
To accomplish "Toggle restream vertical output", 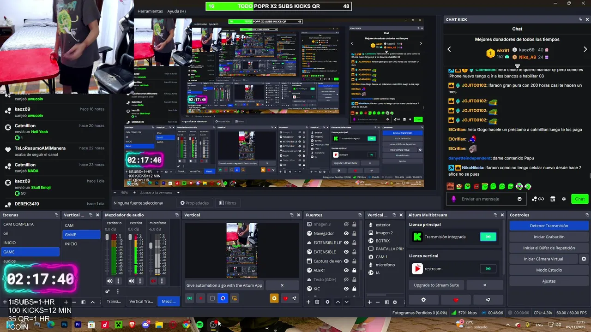I will pos(488,269).
